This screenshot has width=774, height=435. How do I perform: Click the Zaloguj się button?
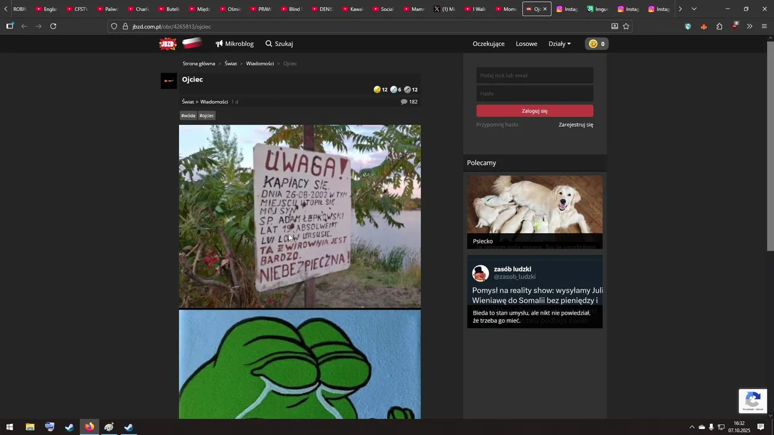535,111
